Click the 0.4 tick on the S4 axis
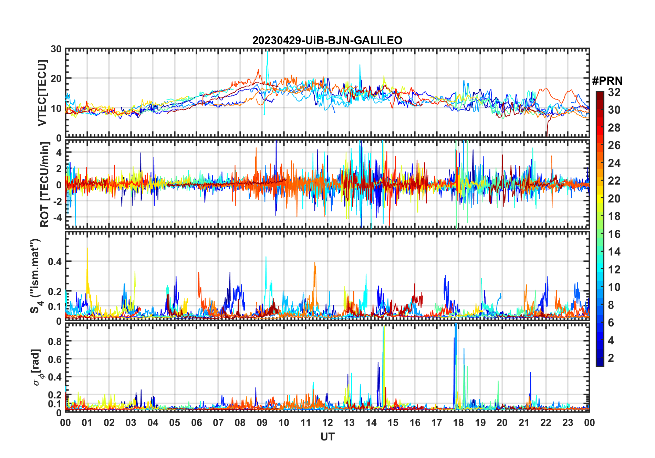 55,262
